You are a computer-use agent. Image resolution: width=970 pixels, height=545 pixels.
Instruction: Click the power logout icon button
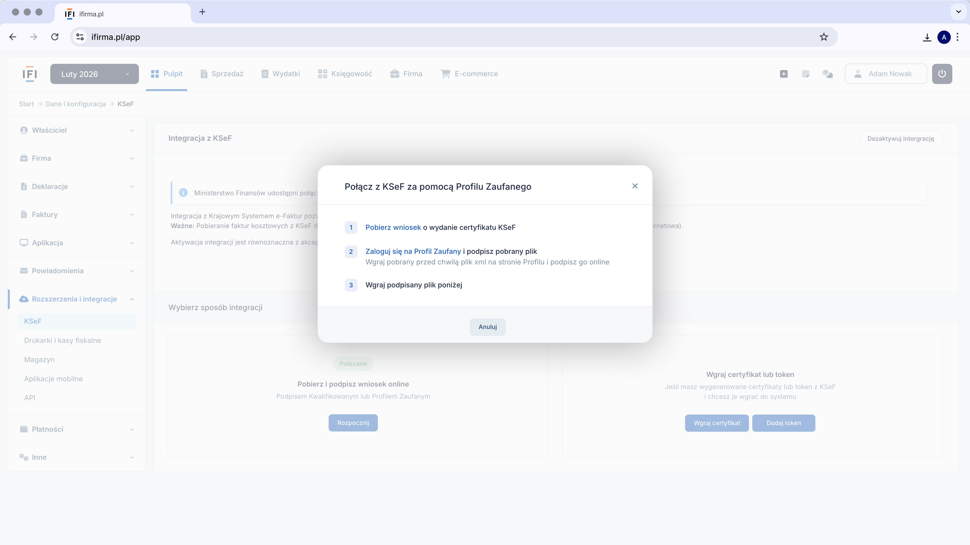942,74
